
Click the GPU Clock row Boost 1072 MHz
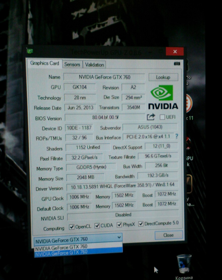(167, 194)
